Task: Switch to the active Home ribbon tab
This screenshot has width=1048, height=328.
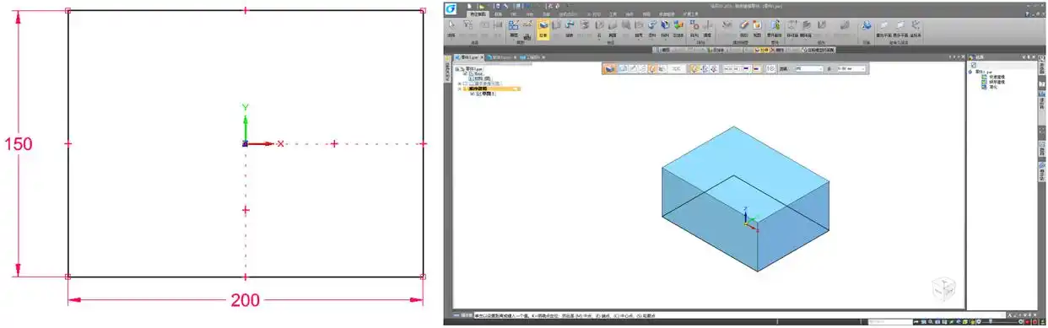Action: pos(478,14)
